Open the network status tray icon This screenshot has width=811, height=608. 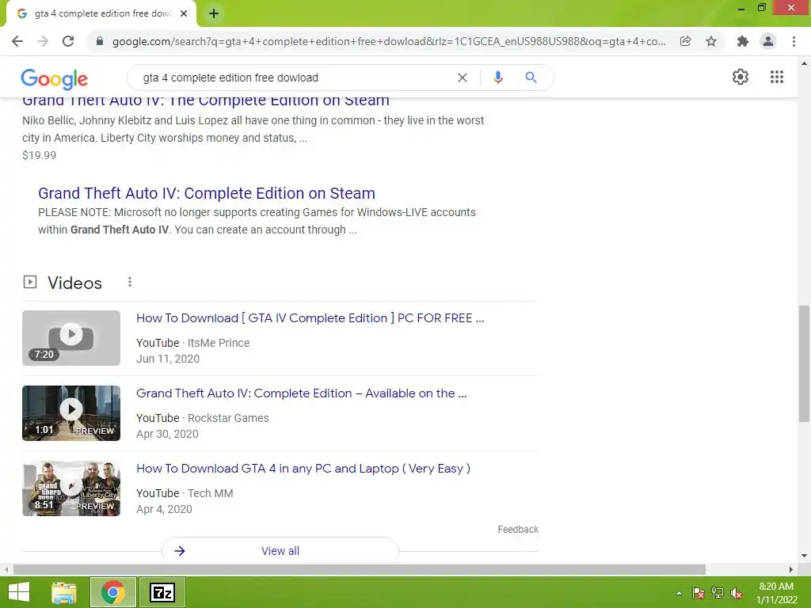718,593
